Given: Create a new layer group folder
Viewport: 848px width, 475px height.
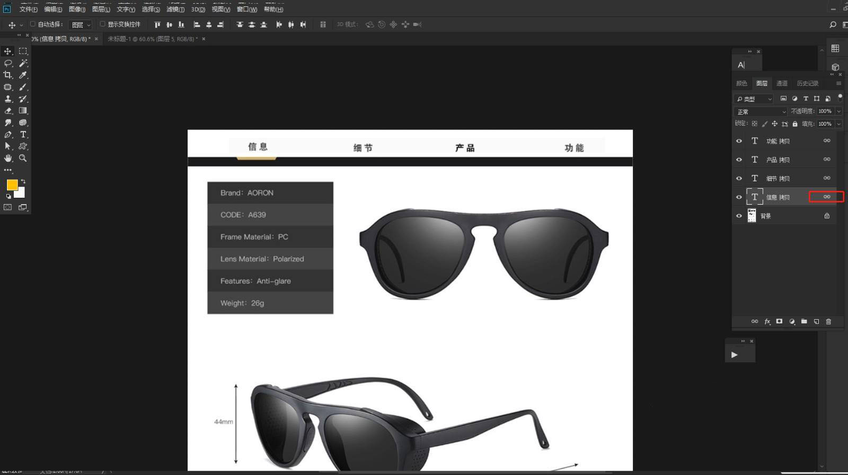Looking at the screenshot, I should [804, 321].
